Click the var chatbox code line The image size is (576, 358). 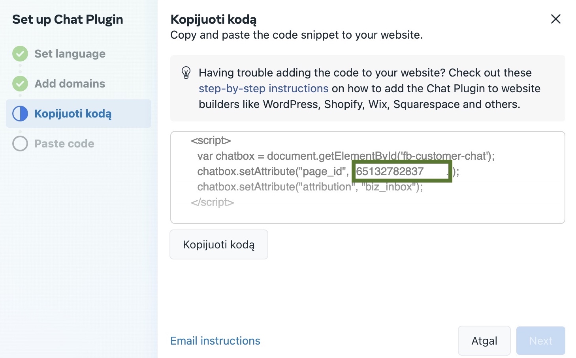[346, 156]
